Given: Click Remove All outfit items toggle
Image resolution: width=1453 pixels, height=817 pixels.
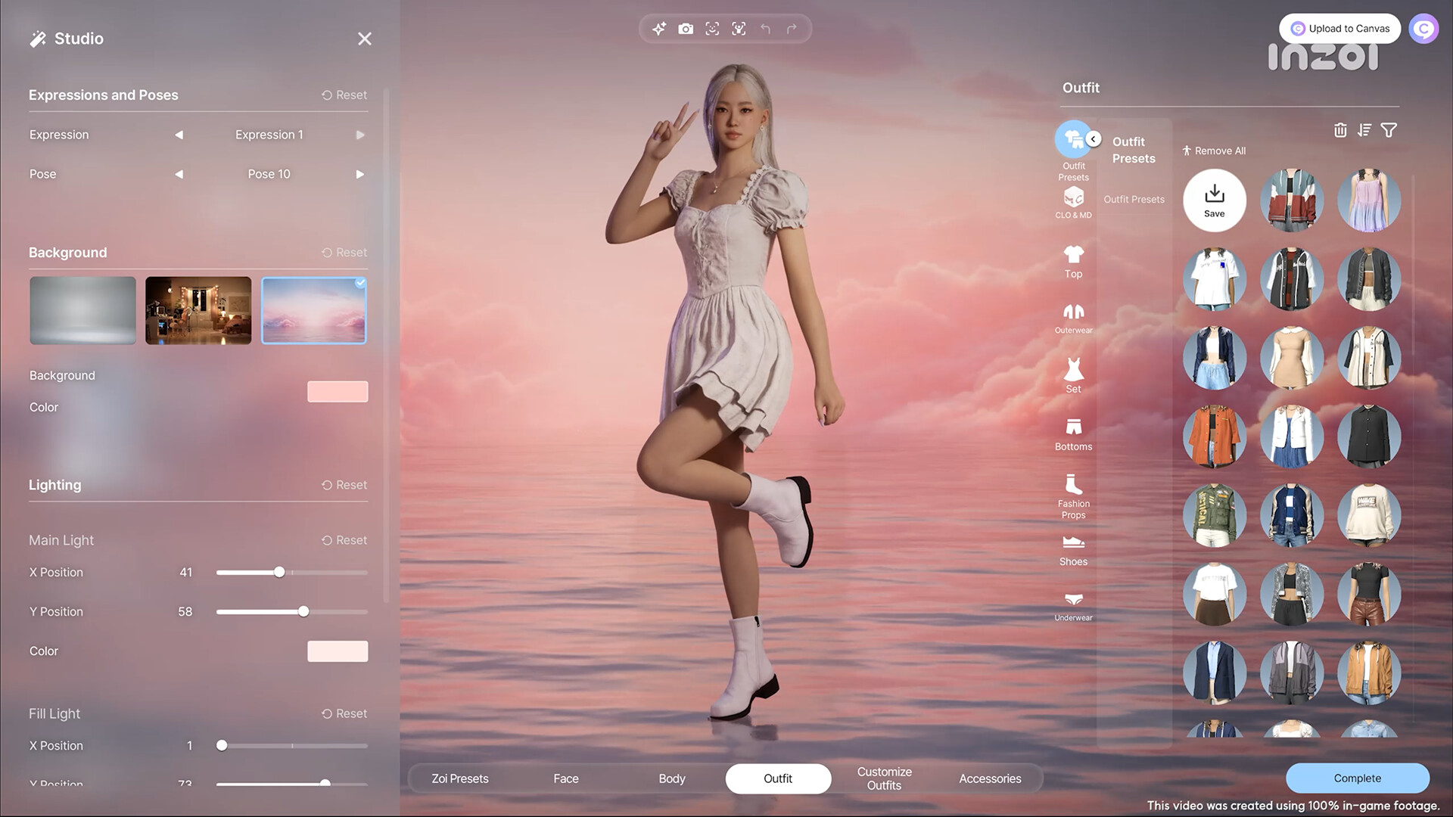Looking at the screenshot, I should (1214, 150).
